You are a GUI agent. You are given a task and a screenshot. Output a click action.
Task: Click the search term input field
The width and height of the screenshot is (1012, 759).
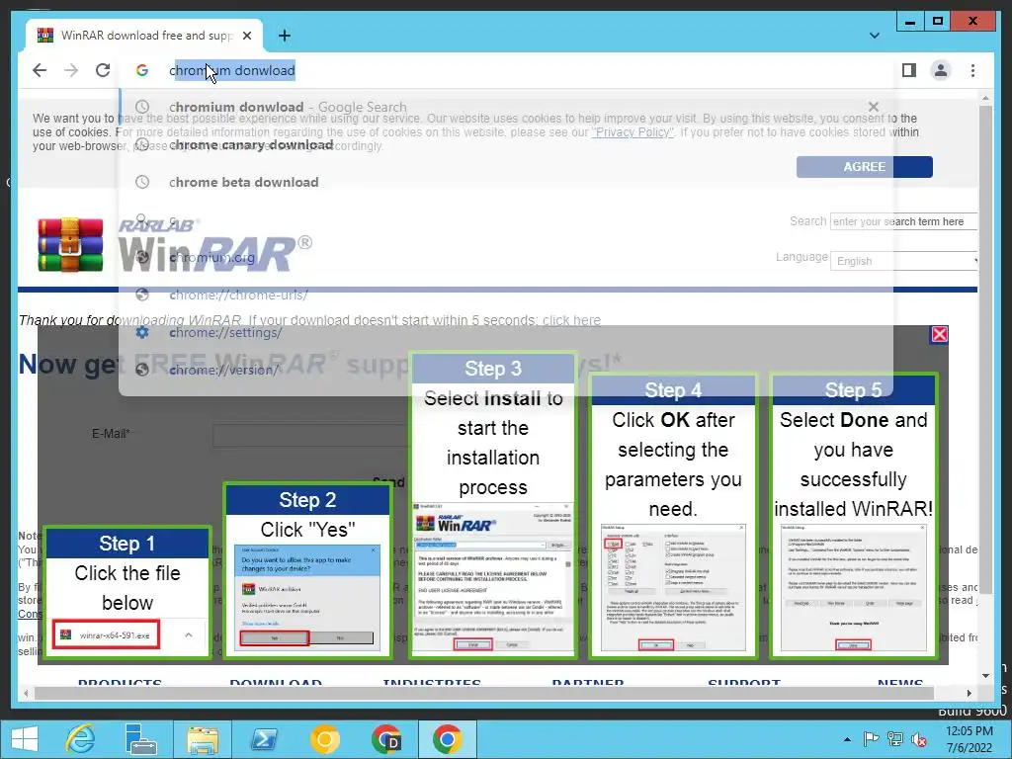point(903,221)
